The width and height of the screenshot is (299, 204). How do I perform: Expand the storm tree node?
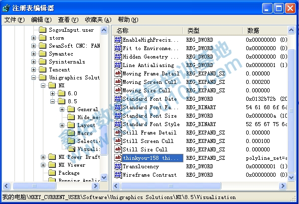coord(33,38)
